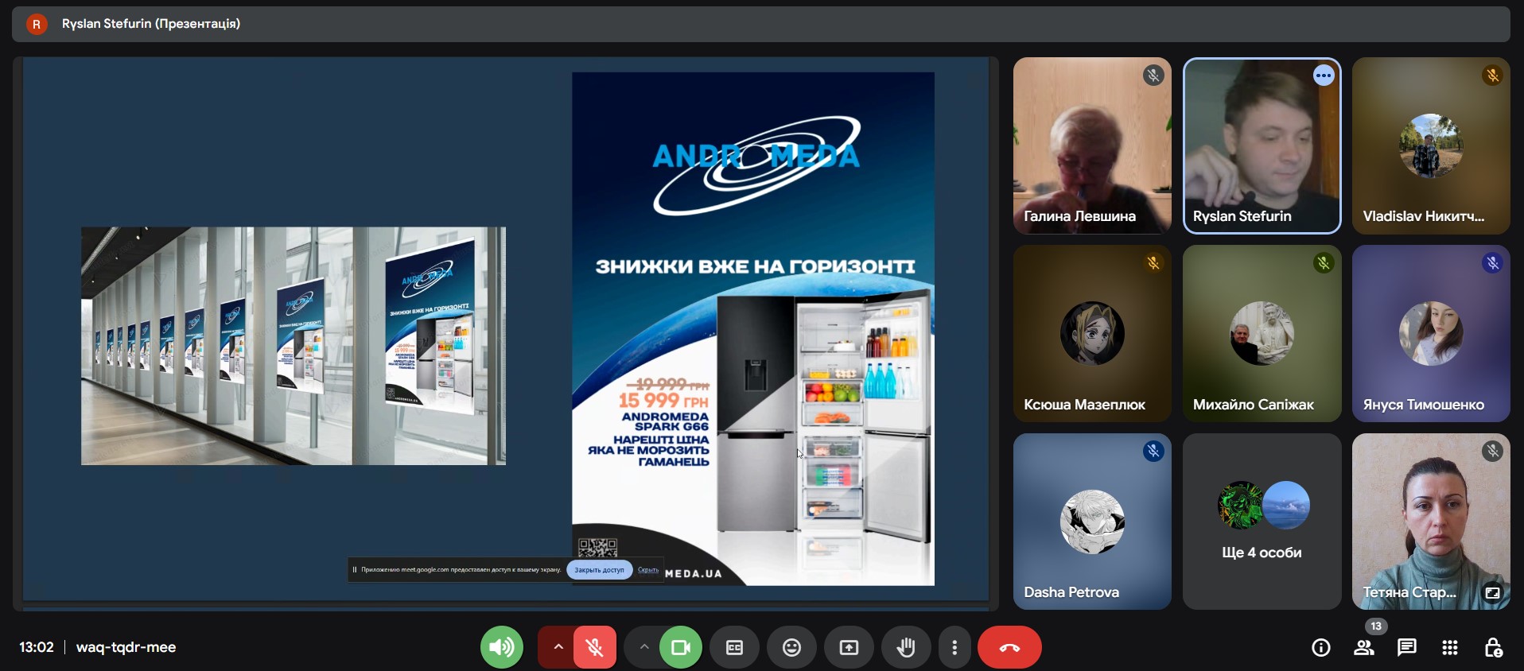Click muted mic icon on Vladislav Никитч tile
The image size is (1524, 671).
click(1492, 76)
